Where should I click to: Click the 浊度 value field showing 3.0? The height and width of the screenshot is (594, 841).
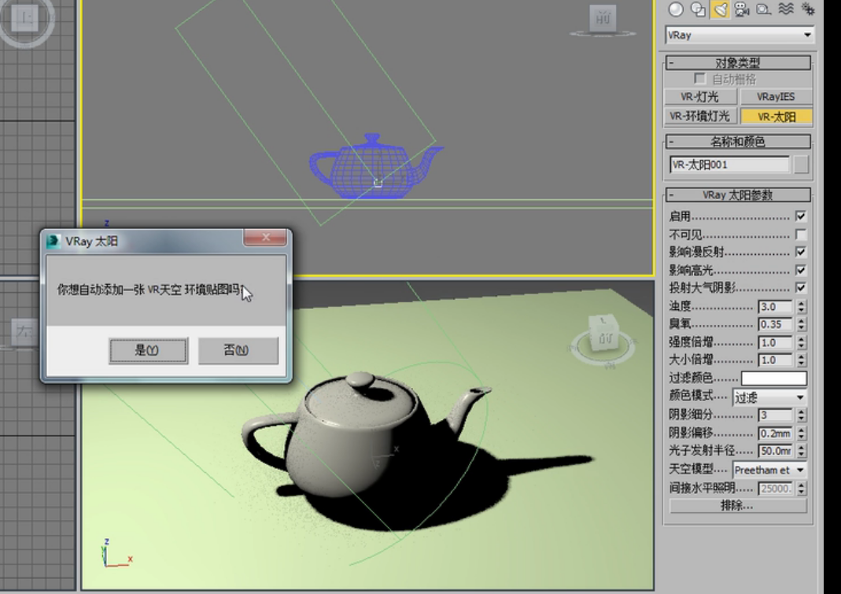tap(775, 306)
